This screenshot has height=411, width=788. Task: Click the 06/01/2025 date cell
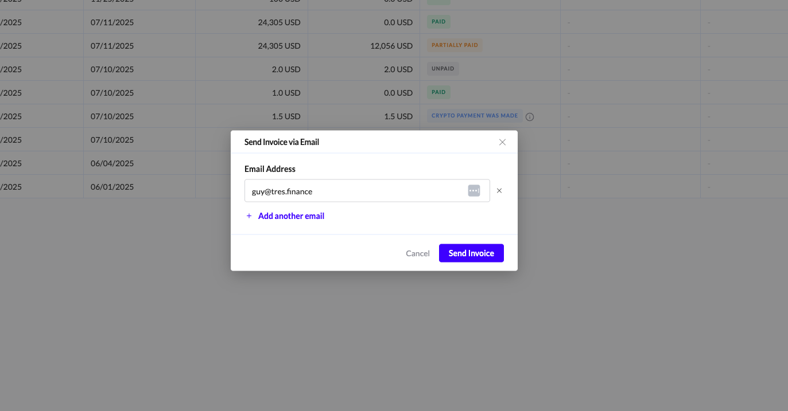[x=112, y=187]
